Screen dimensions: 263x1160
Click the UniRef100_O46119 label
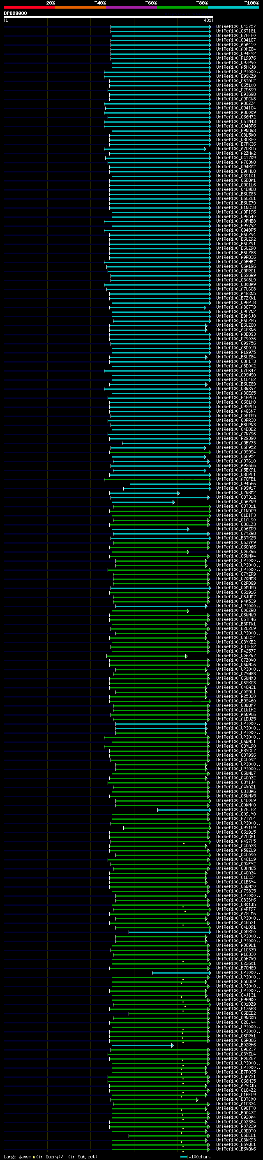tap(236, 859)
